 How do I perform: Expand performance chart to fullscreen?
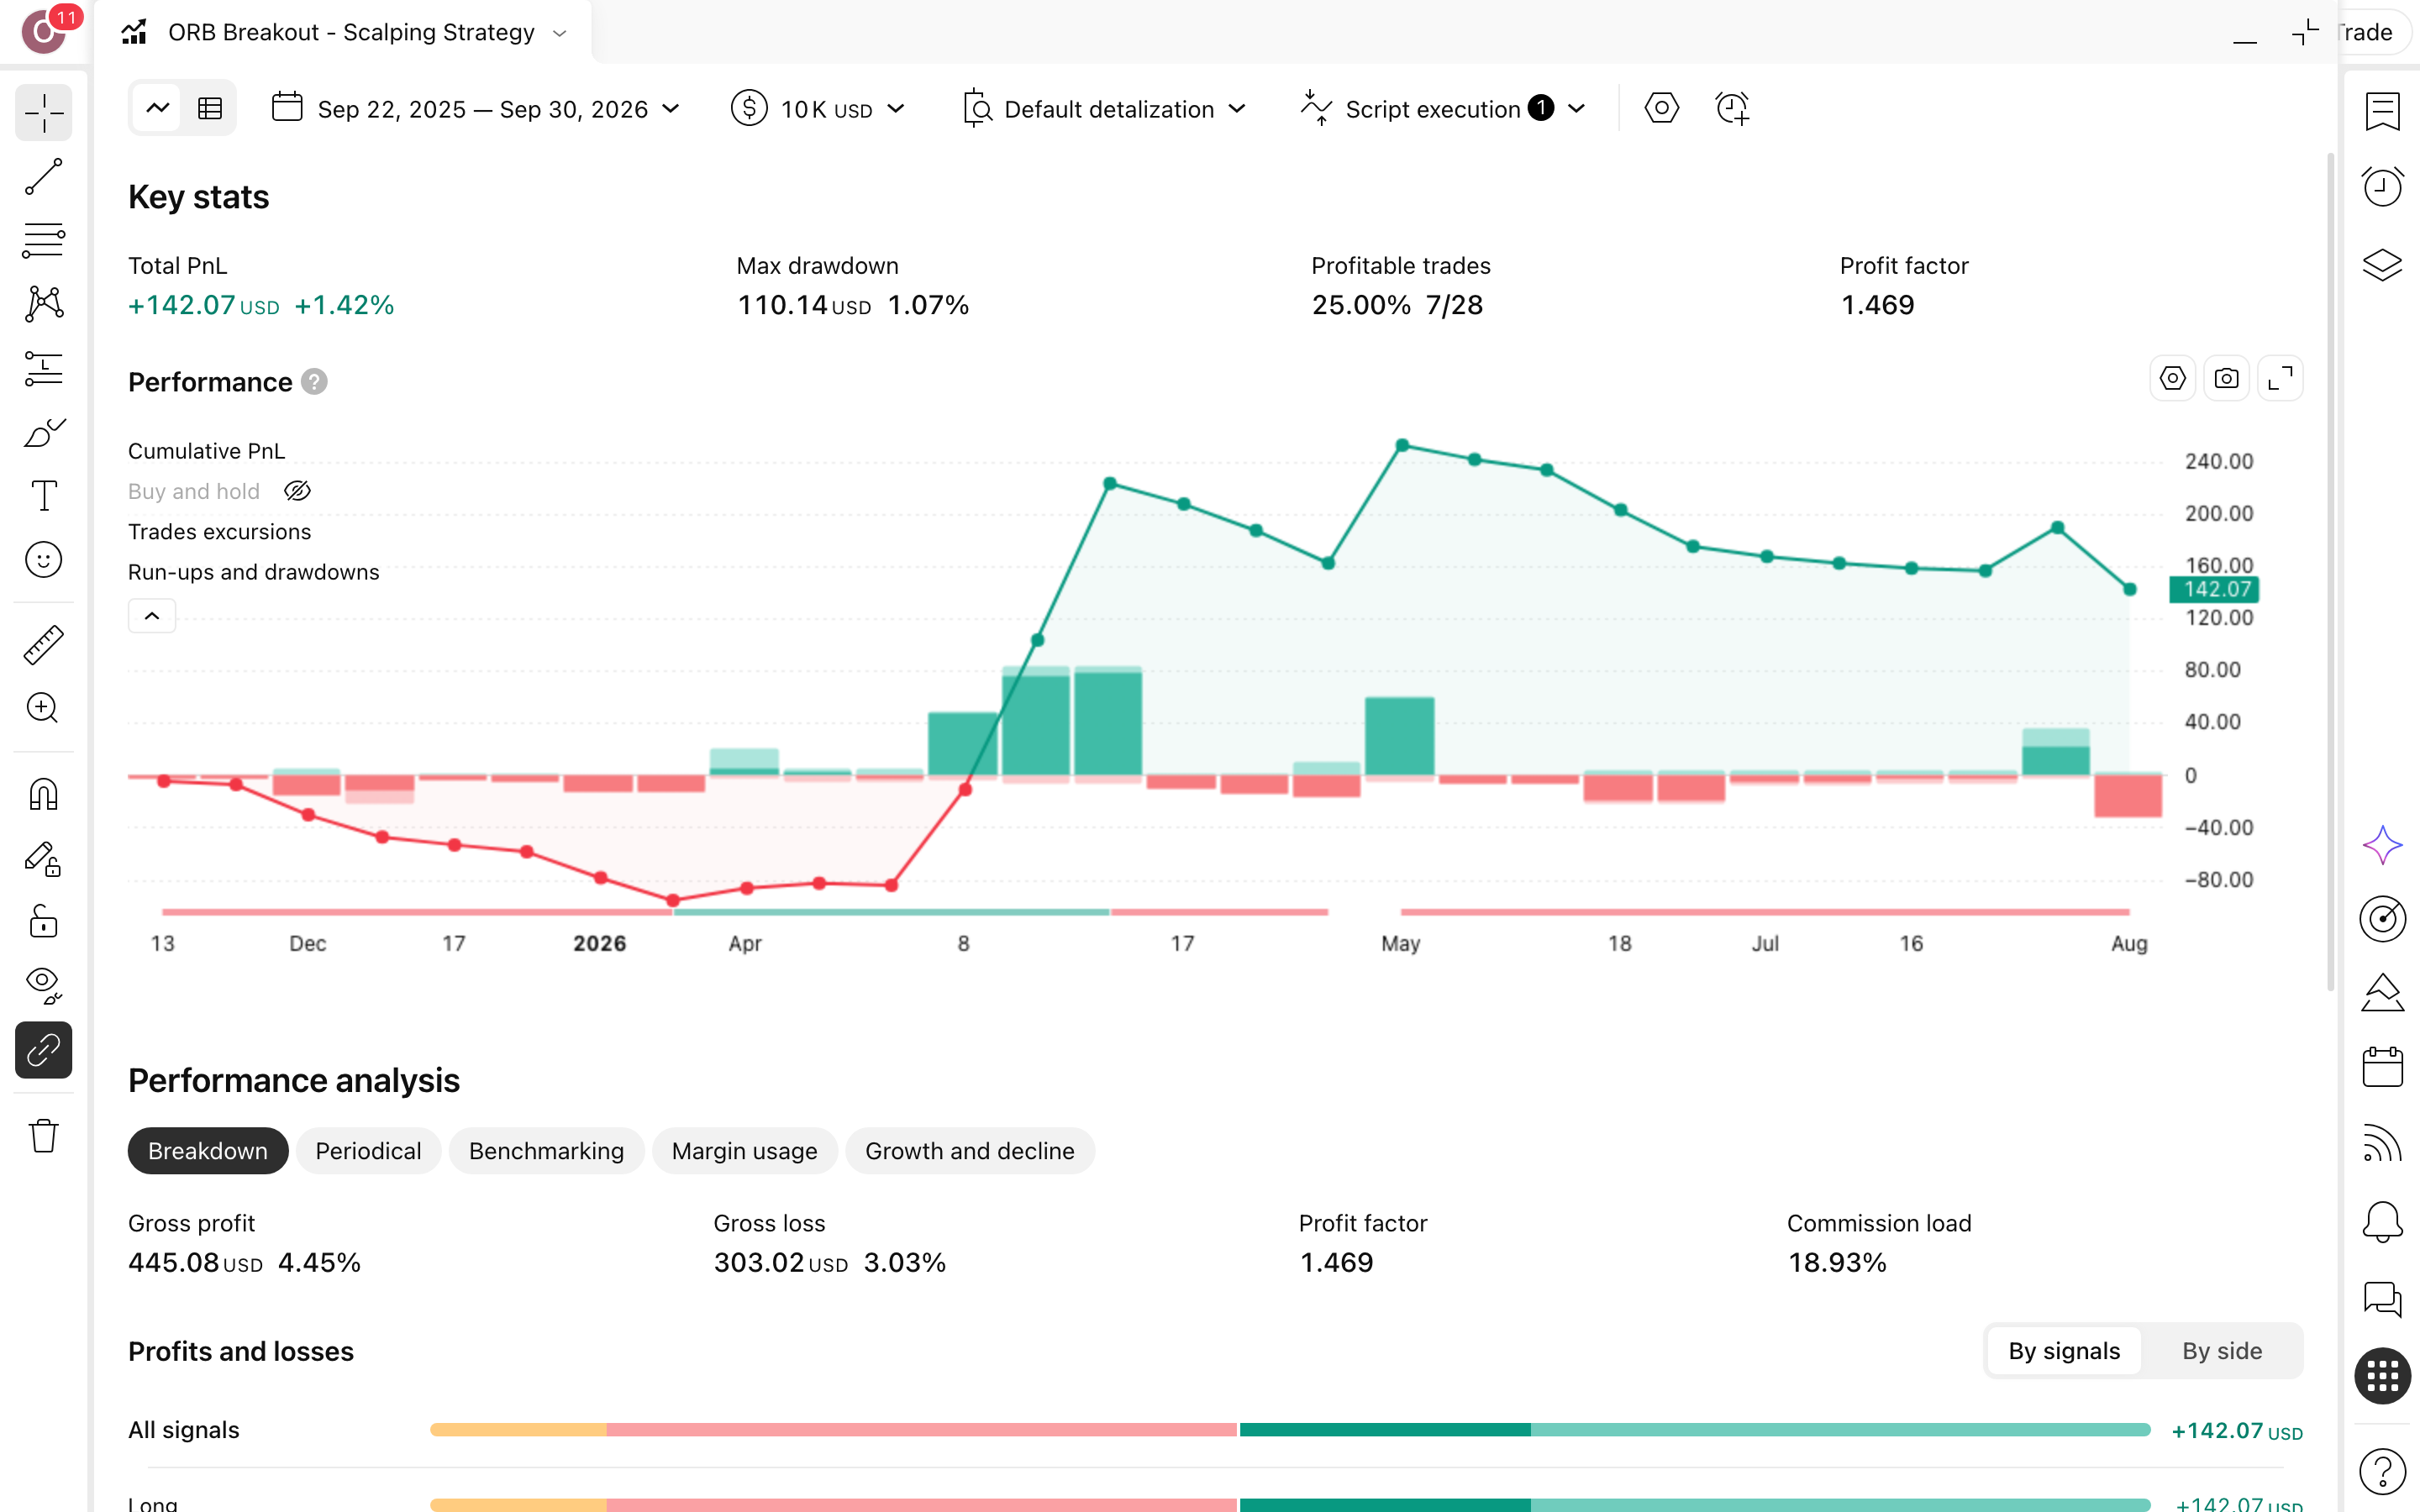(x=2280, y=379)
